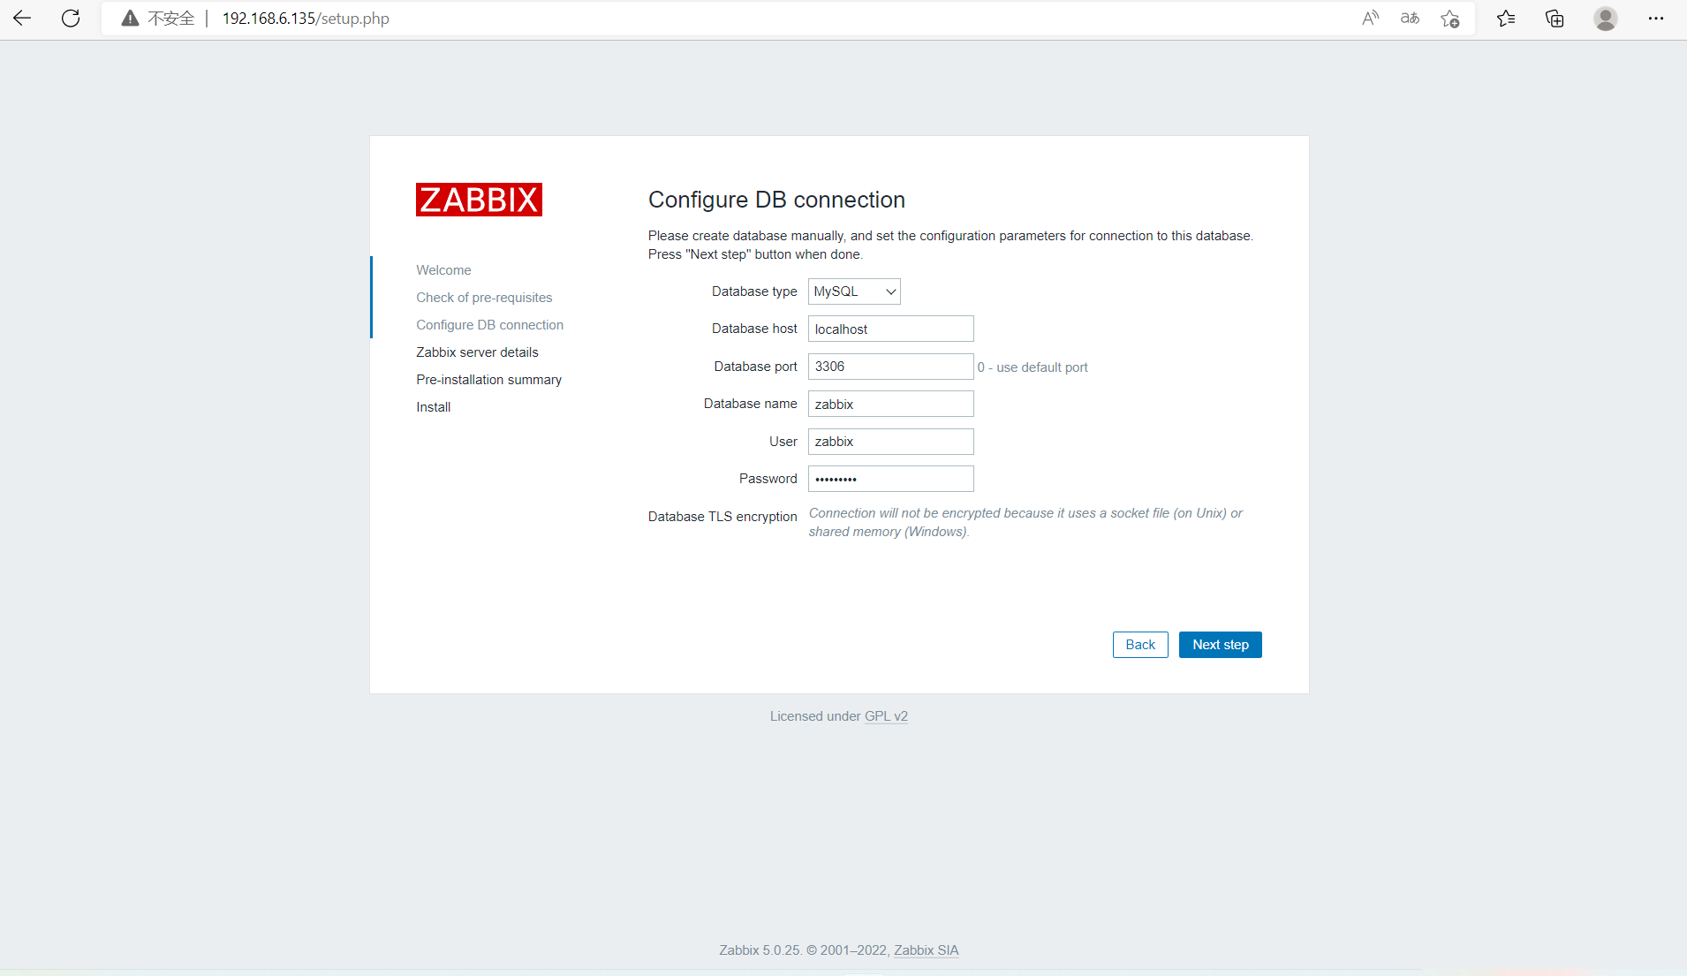Image resolution: width=1687 pixels, height=976 pixels.
Task: Click the Zabbix logo
Action: [479, 200]
